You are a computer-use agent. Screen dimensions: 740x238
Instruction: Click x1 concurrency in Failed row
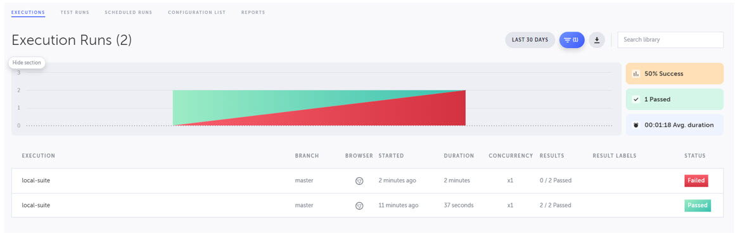510,180
